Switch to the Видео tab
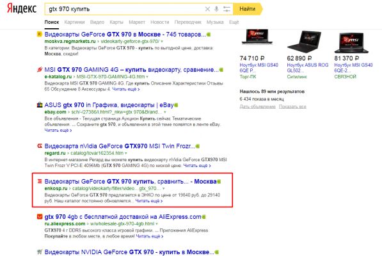Screen dimensions: 382x256 point(97,22)
